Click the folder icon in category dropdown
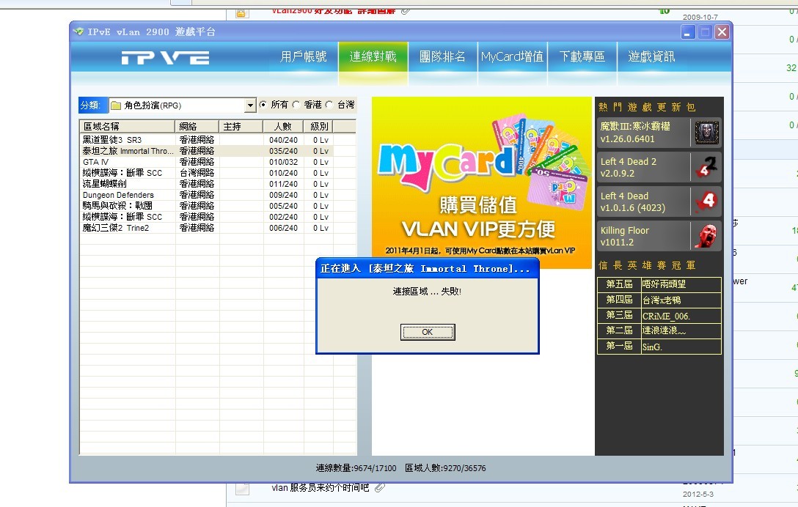 pyautogui.click(x=116, y=106)
